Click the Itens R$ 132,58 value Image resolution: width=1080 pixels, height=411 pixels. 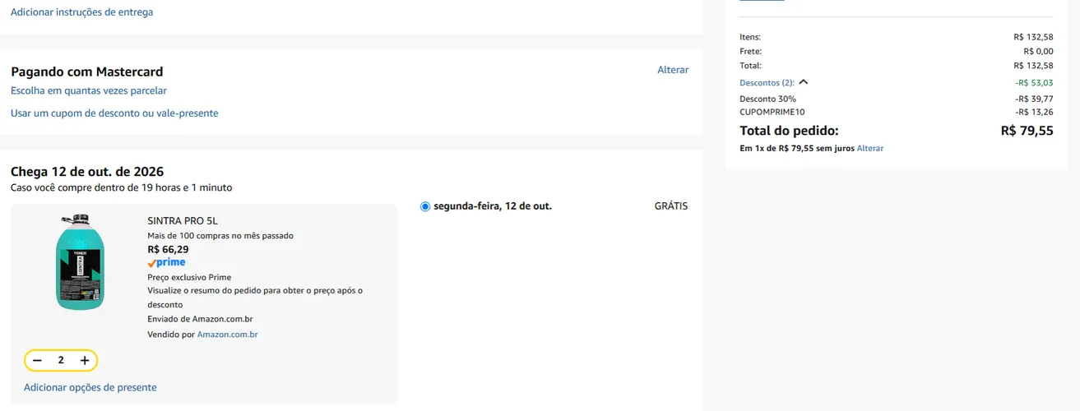tap(1033, 37)
